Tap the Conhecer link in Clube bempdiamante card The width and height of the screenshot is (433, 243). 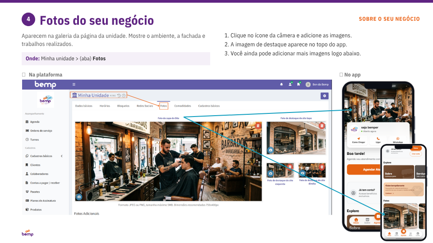pyautogui.click(x=389, y=193)
